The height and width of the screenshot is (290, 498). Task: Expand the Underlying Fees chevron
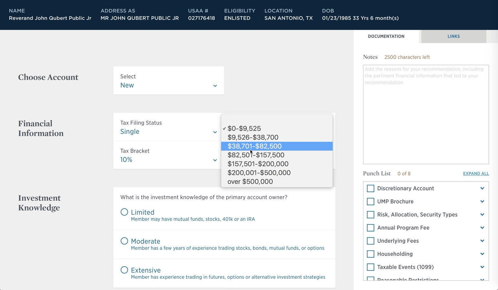482,241
